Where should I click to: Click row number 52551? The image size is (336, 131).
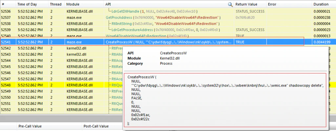(5, 104)
